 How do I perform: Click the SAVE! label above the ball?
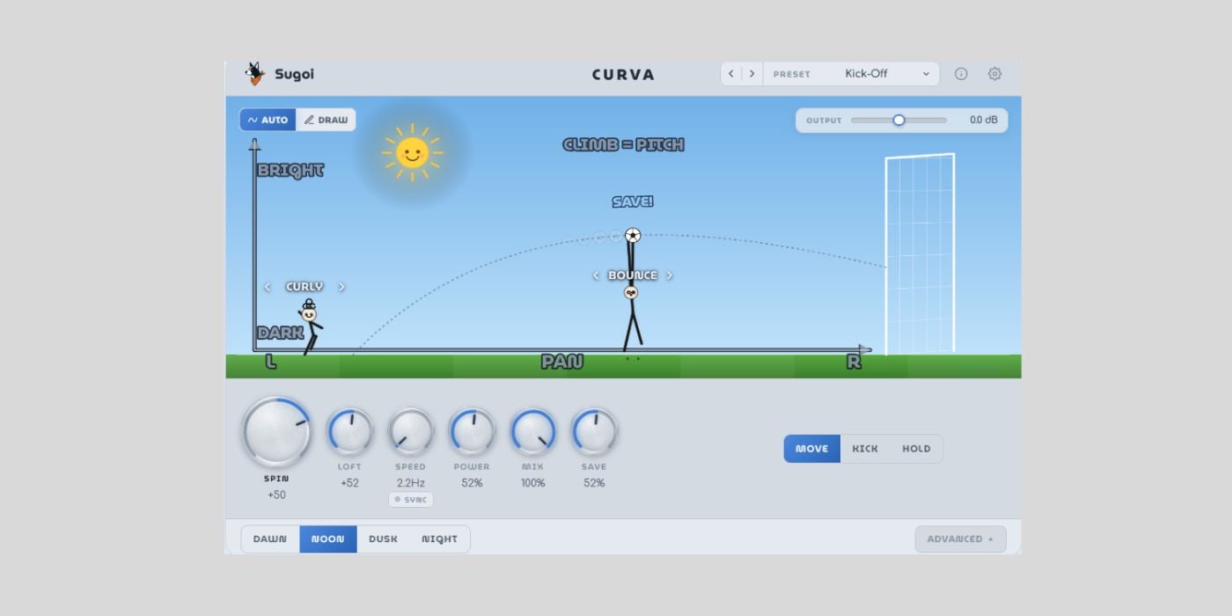tap(633, 202)
